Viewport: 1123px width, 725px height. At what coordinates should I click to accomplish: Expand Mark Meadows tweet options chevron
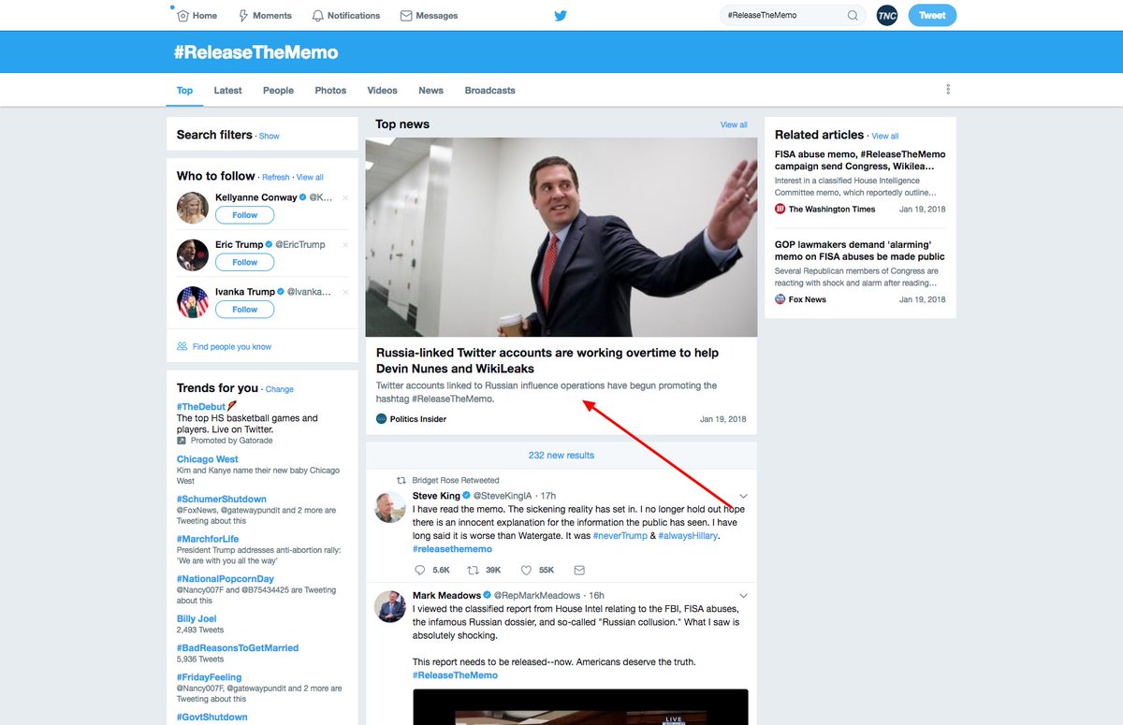pyautogui.click(x=743, y=596)
